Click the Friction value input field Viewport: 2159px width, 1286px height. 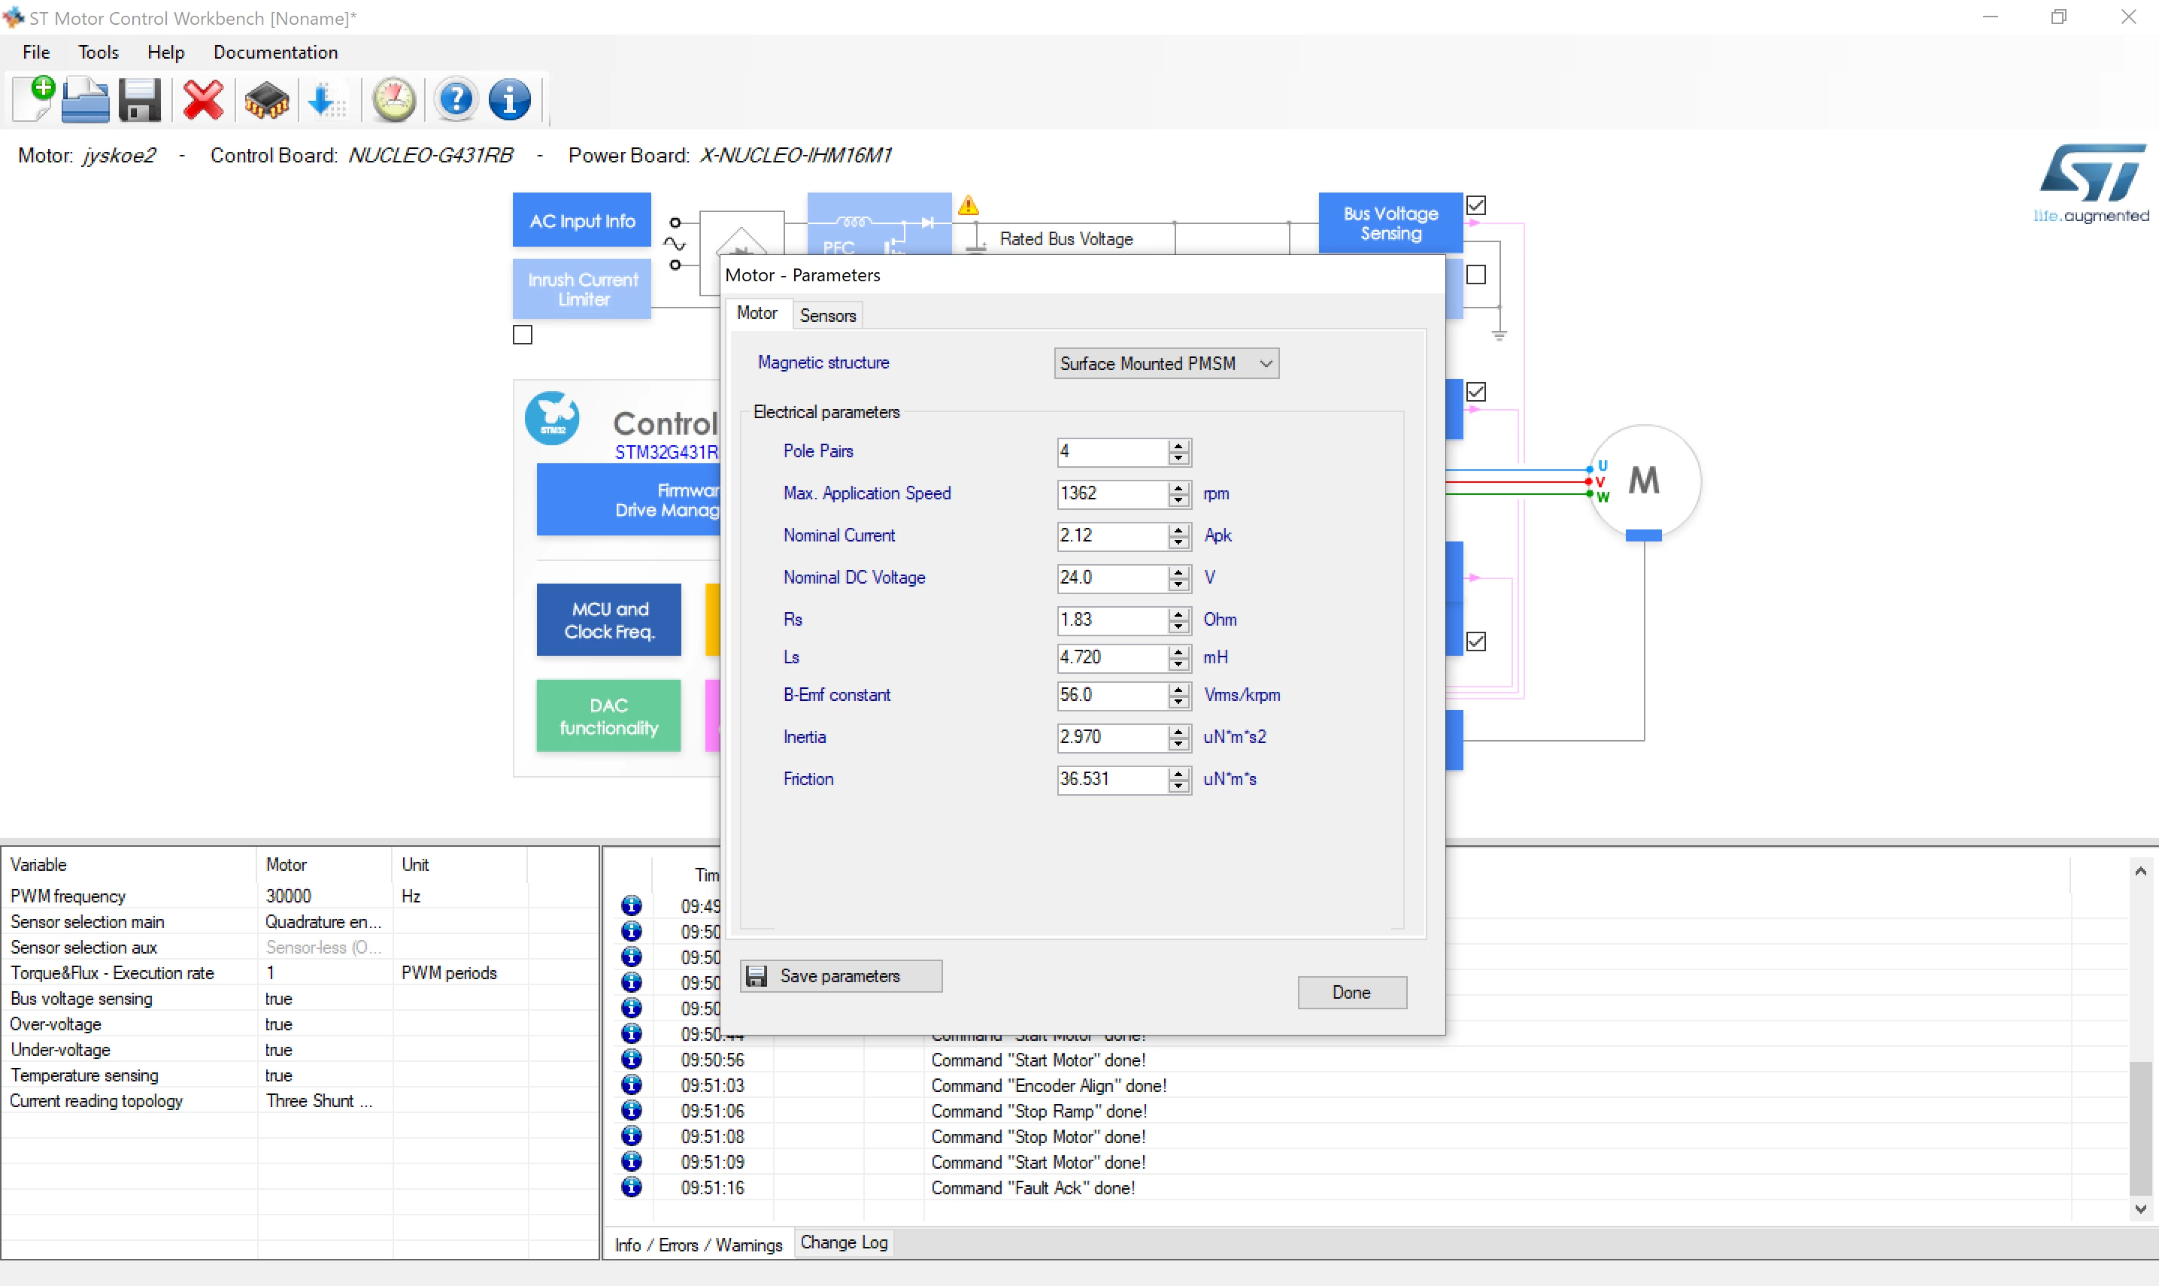pyautogui.click(x=1112, y=779)
